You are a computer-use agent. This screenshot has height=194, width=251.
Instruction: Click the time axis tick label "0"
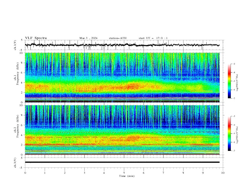point(25,173)
